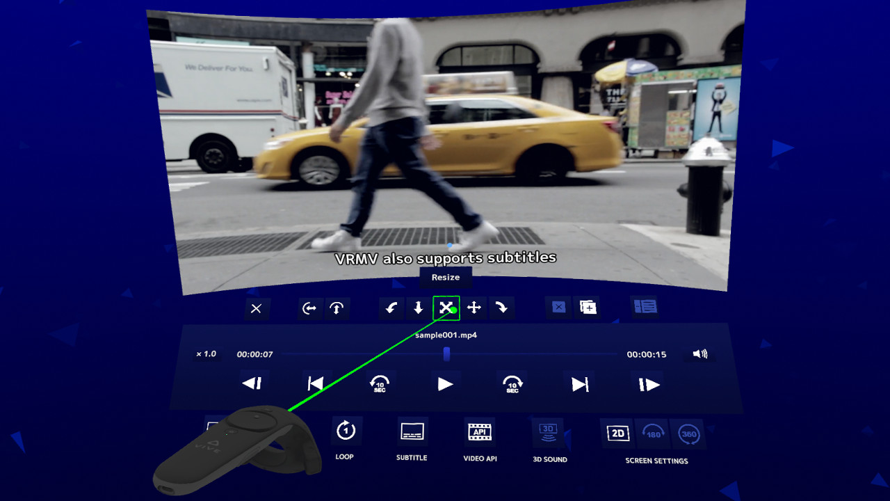Open the playlist panel
The width and height of the screenshot is (890, 501).
645,306
